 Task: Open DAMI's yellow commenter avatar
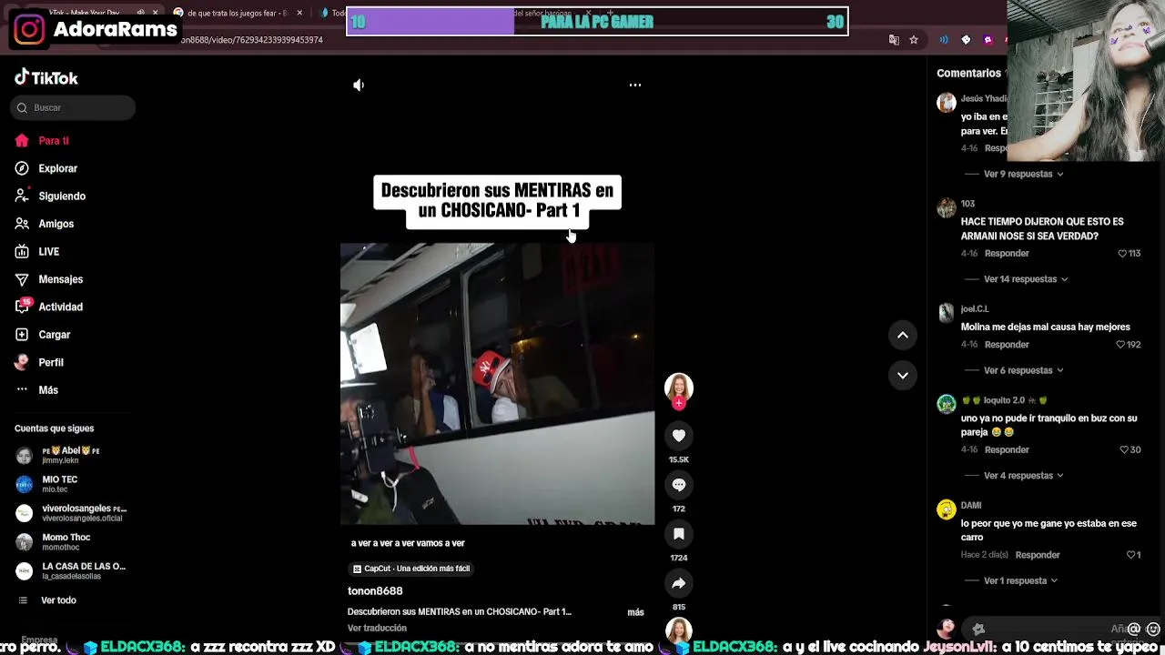[x=947, y=509]
